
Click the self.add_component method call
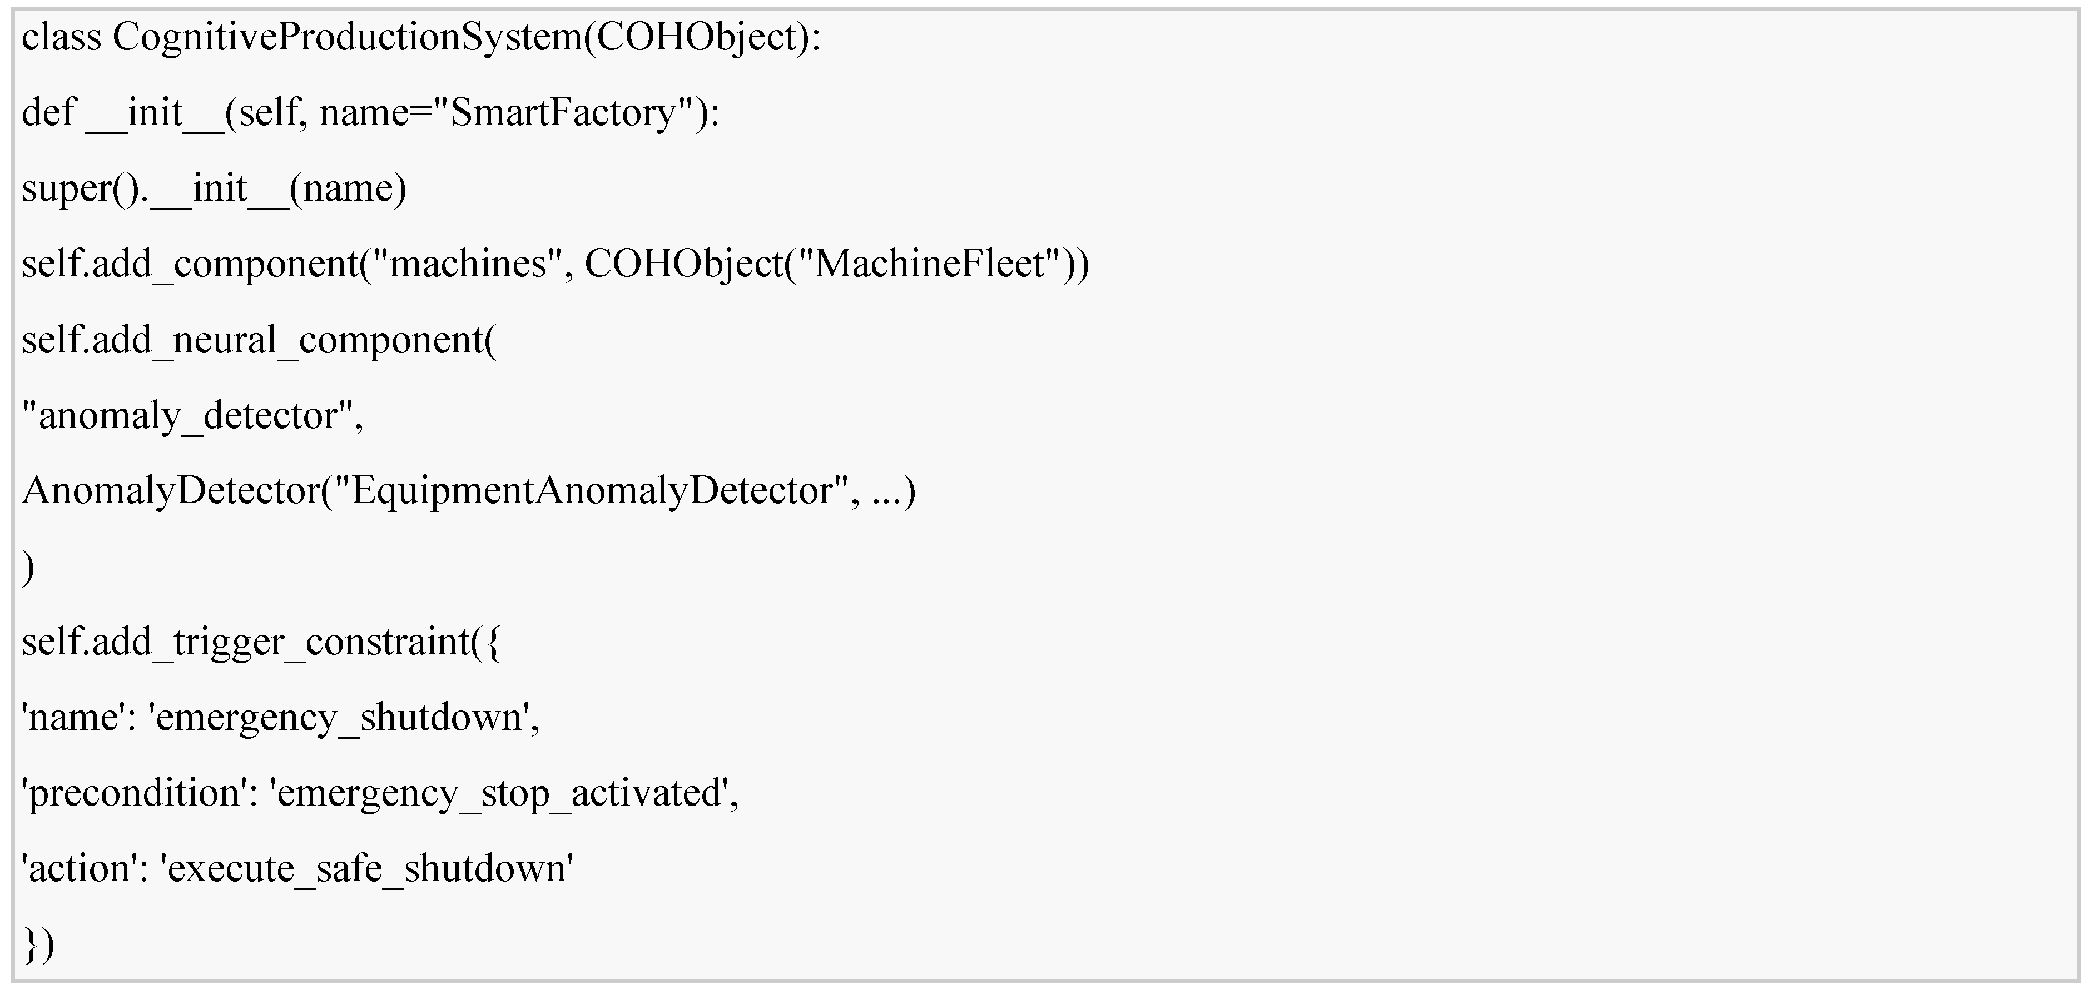click(189, 264)
